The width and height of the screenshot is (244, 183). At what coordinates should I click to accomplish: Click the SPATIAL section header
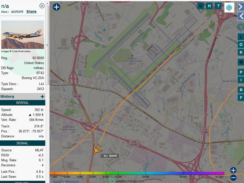coord(22,103)
